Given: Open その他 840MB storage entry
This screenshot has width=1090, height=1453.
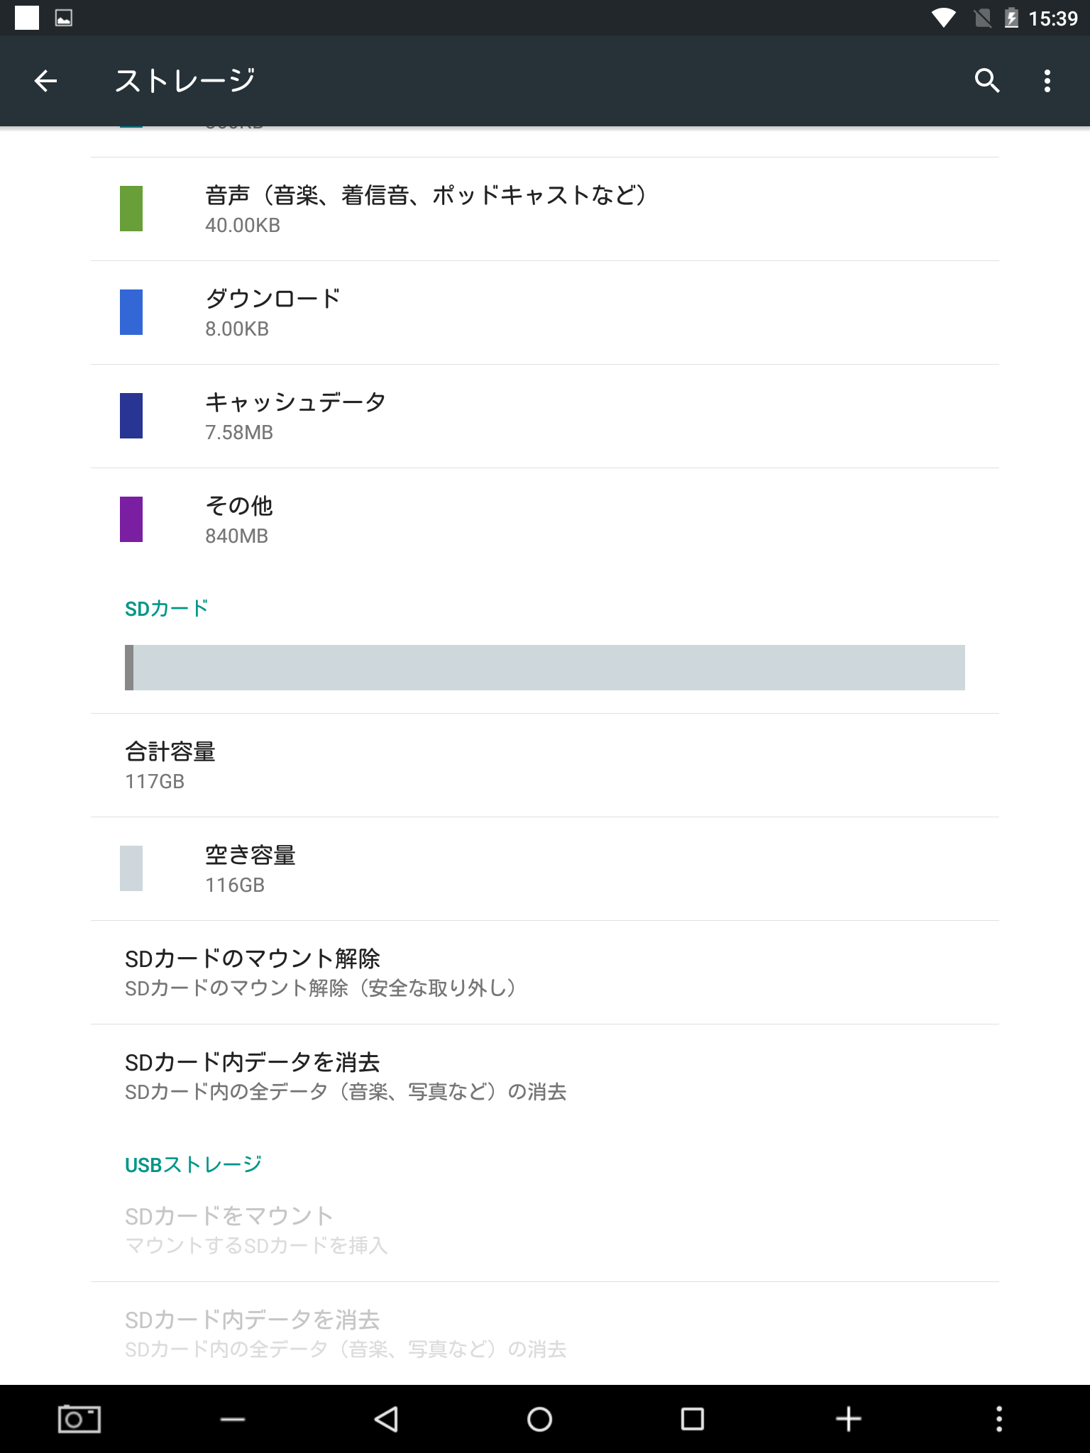Looking at the screenshot, I should pos(545,520).
